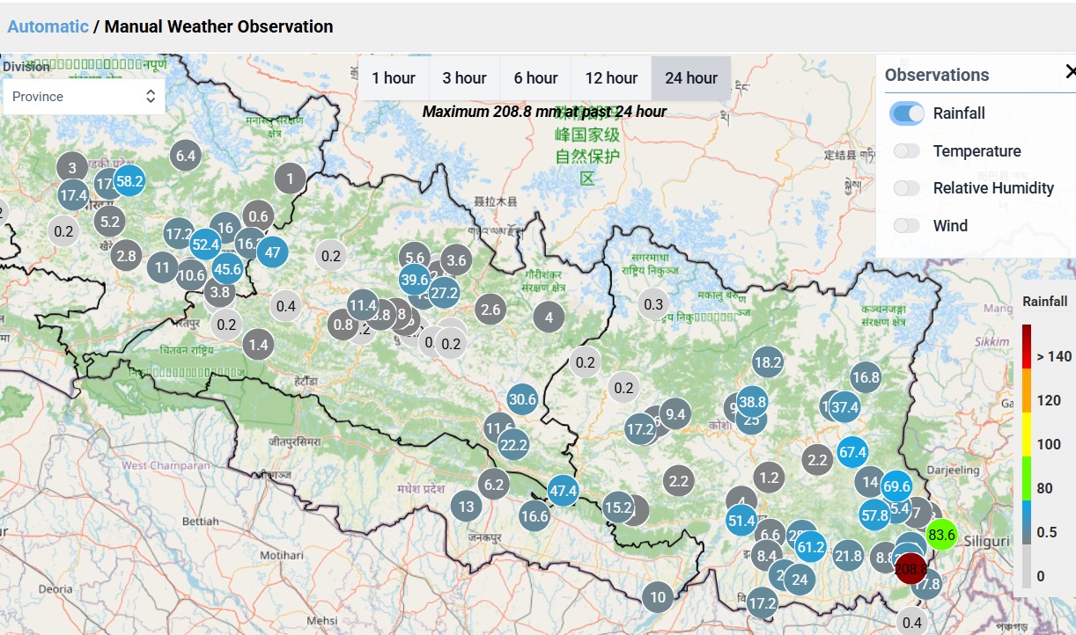Click the 38.8 rainfall station marker
1076x635 pixels.
click(752, 401)
